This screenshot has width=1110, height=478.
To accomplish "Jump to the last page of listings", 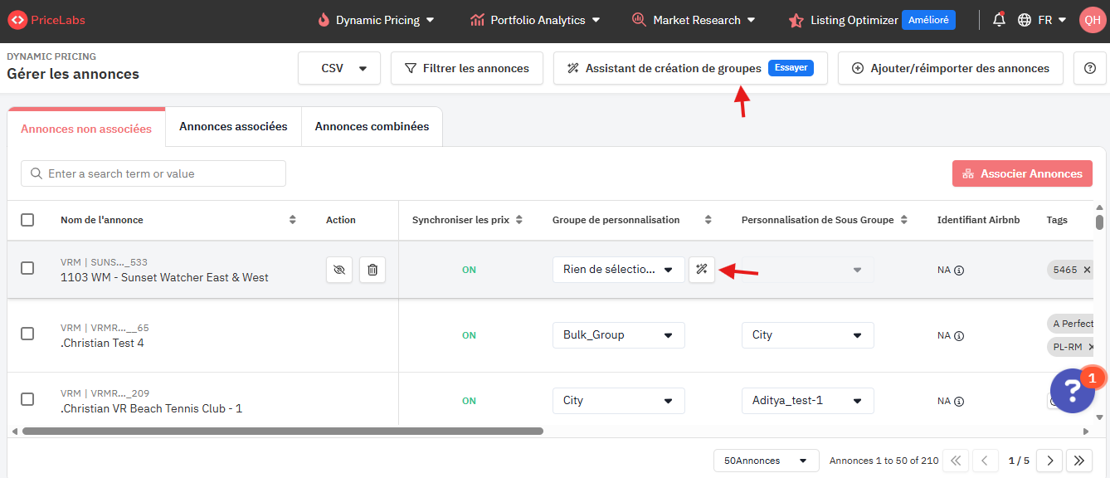I will [x=1078, y=461].
